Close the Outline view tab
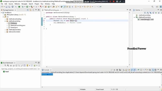 (142, 10)
